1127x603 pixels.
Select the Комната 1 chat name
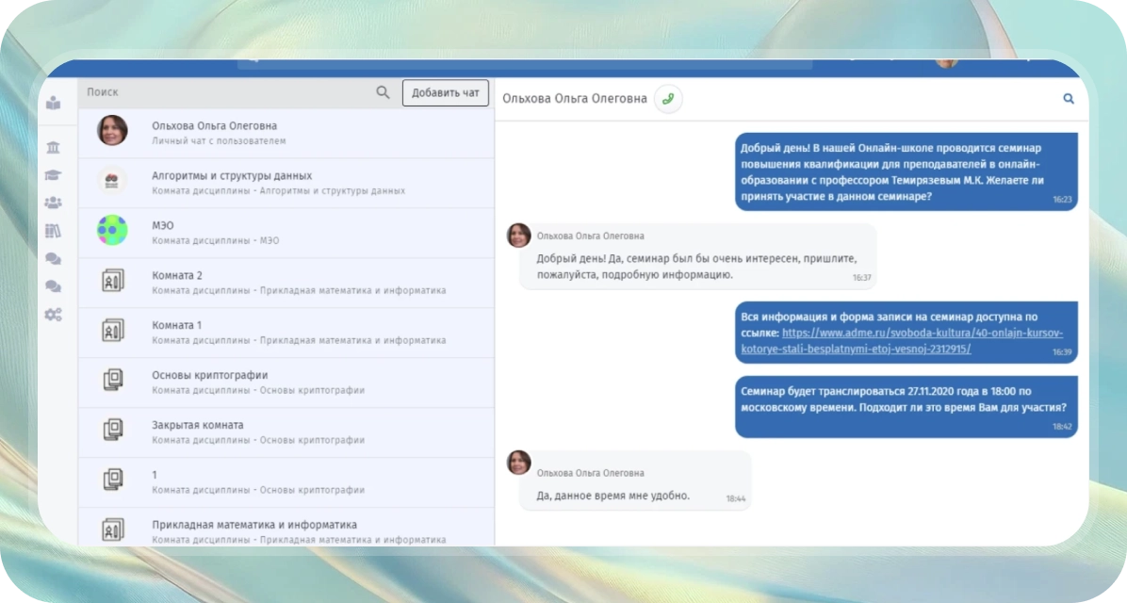pos(177,325)
